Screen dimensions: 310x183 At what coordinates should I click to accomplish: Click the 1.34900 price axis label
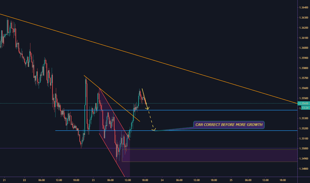pos(304,158)
